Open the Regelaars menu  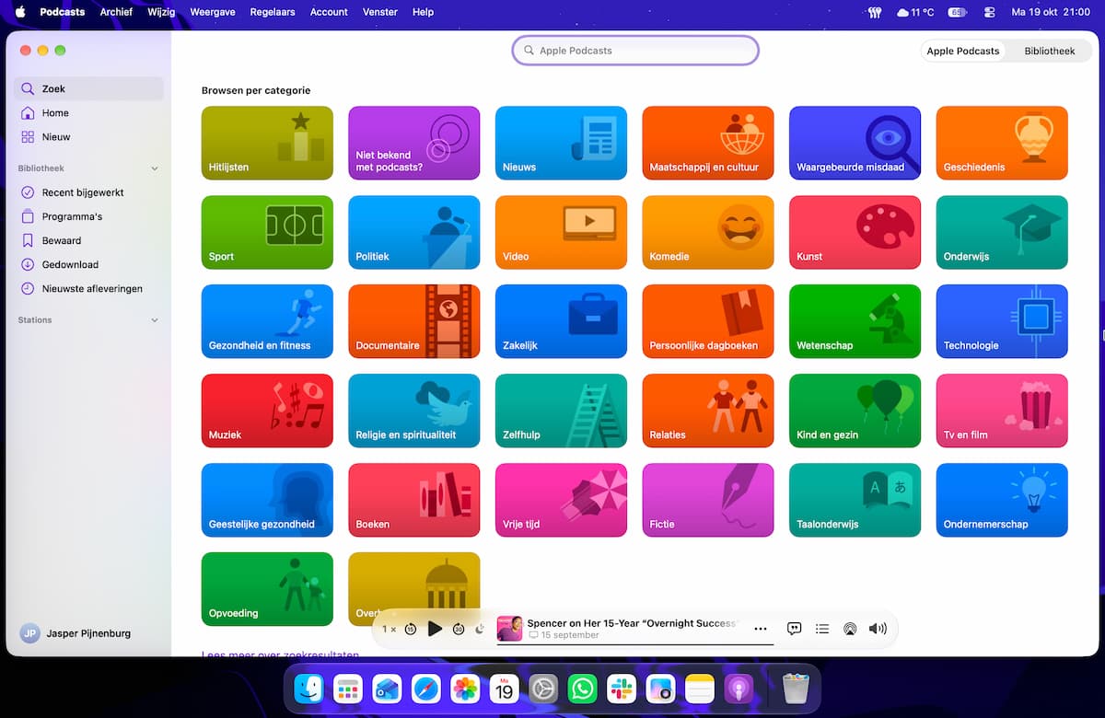[272, 12]
